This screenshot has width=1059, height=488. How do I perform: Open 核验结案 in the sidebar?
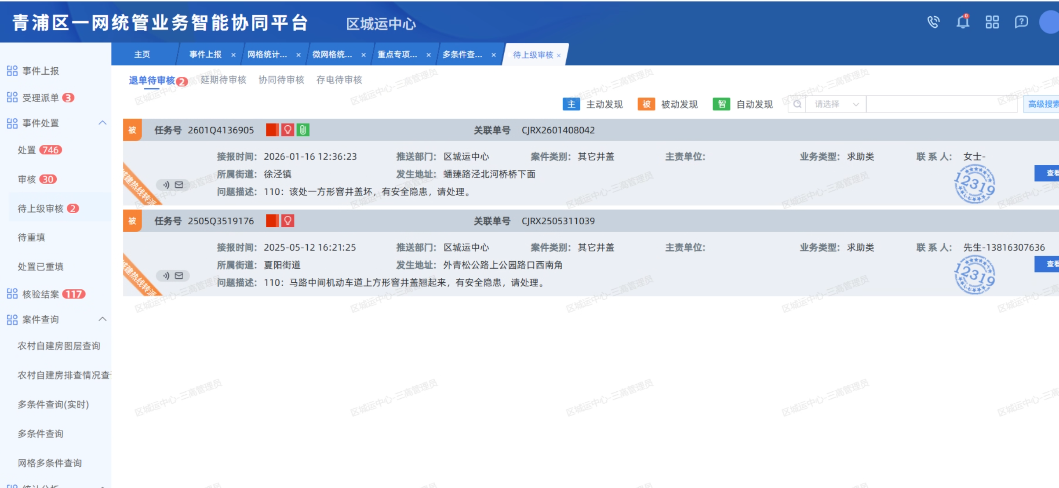pos(40,294)
